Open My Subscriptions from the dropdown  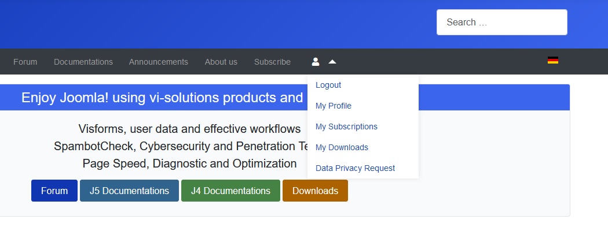(x=346, y=127)
